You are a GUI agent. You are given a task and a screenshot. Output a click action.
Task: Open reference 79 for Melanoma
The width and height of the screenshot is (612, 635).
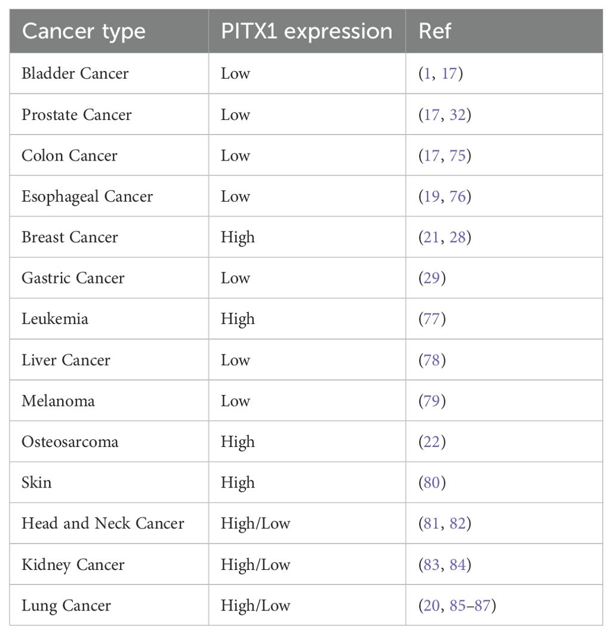[x=432, y=401]
